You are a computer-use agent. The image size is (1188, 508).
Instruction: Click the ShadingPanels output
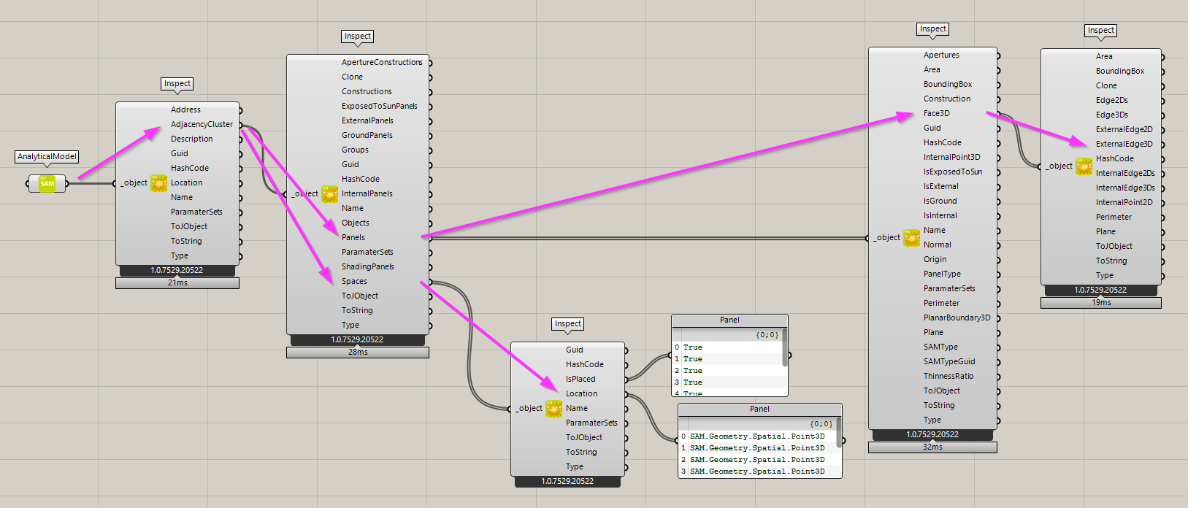tap(368, 267)
